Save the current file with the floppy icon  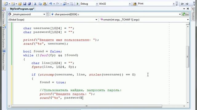(x=25, y=4)
